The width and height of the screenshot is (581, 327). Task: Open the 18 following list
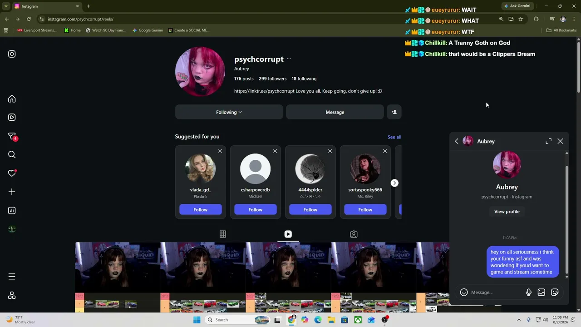pyautogui.click(x=304, y=79)
